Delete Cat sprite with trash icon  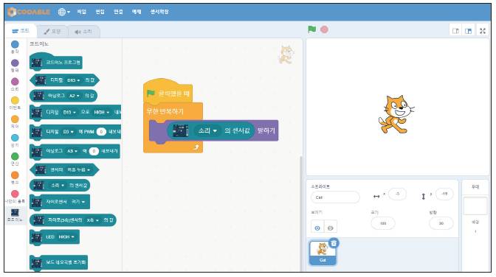[334, 243]
